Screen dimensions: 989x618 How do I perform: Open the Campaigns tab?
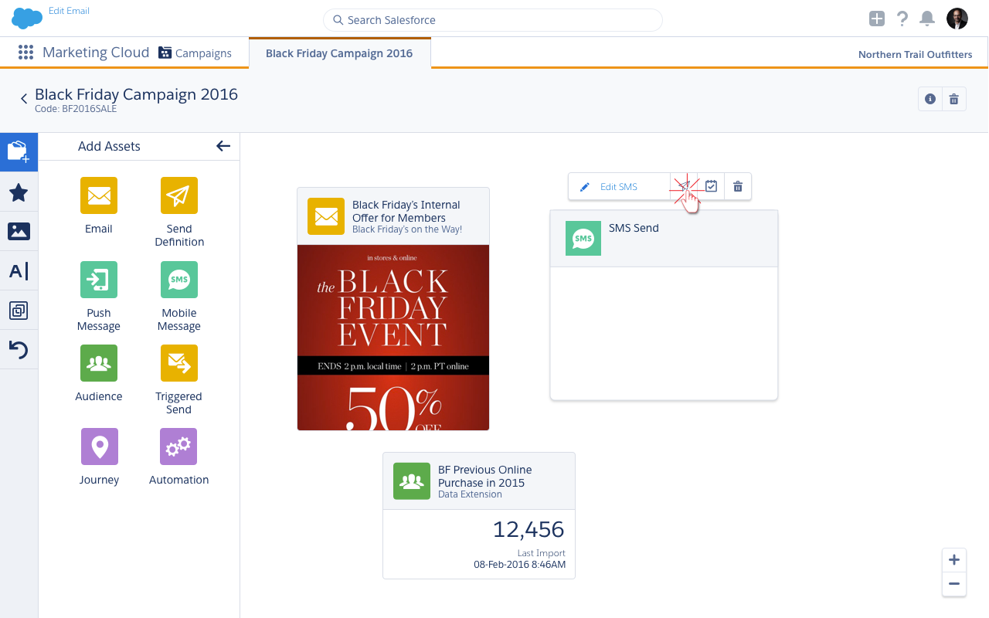coord(195,53)
